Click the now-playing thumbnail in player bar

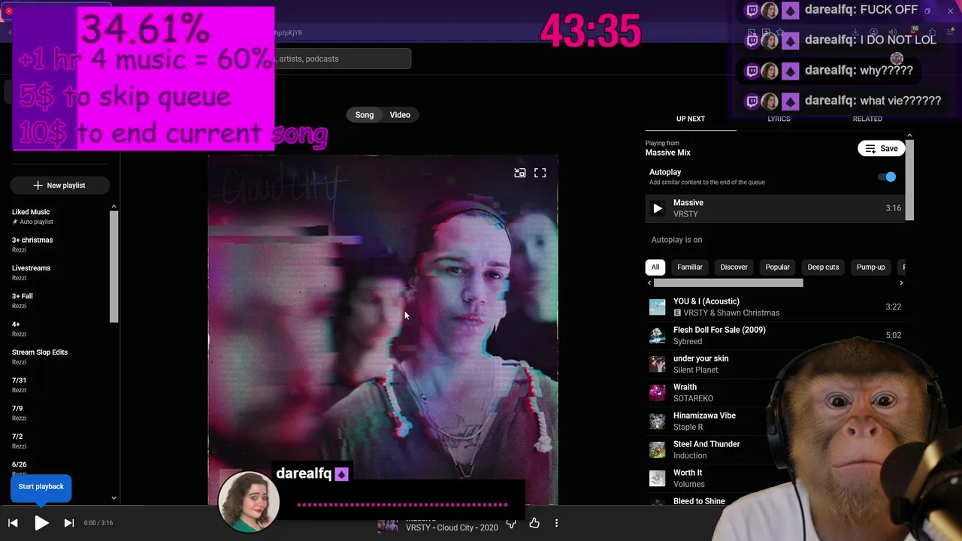pos(388,524)
